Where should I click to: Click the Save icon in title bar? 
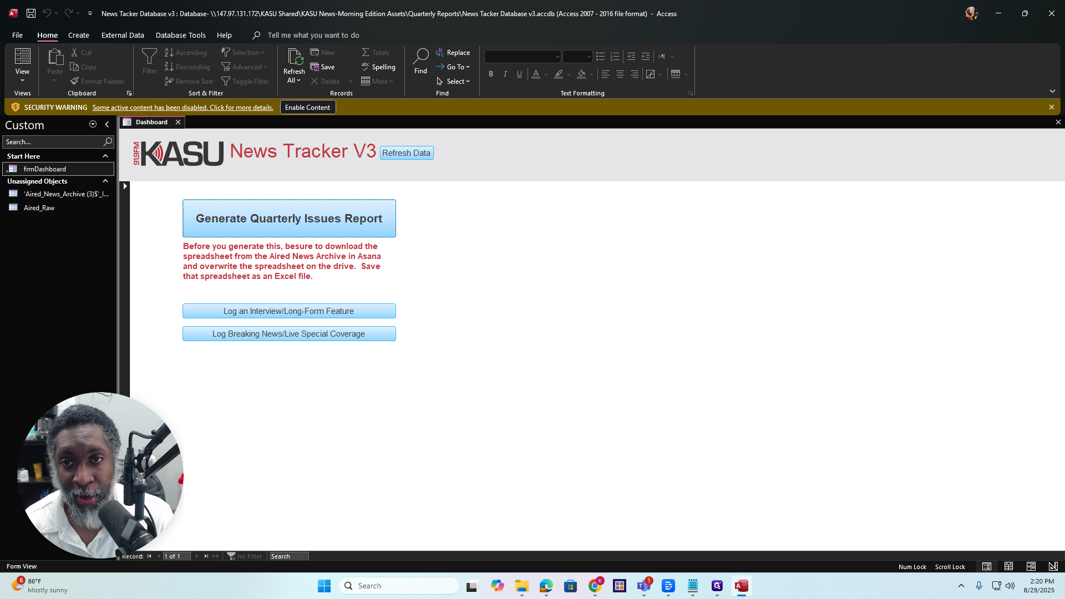click(x=31, y=13)
